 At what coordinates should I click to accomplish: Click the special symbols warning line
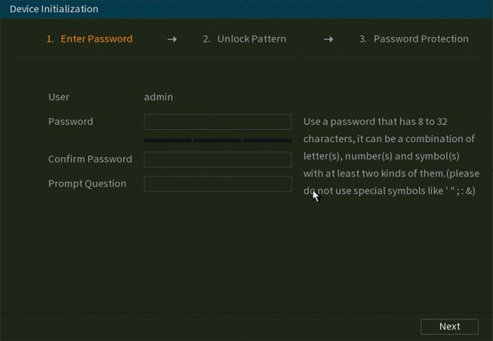389,191
